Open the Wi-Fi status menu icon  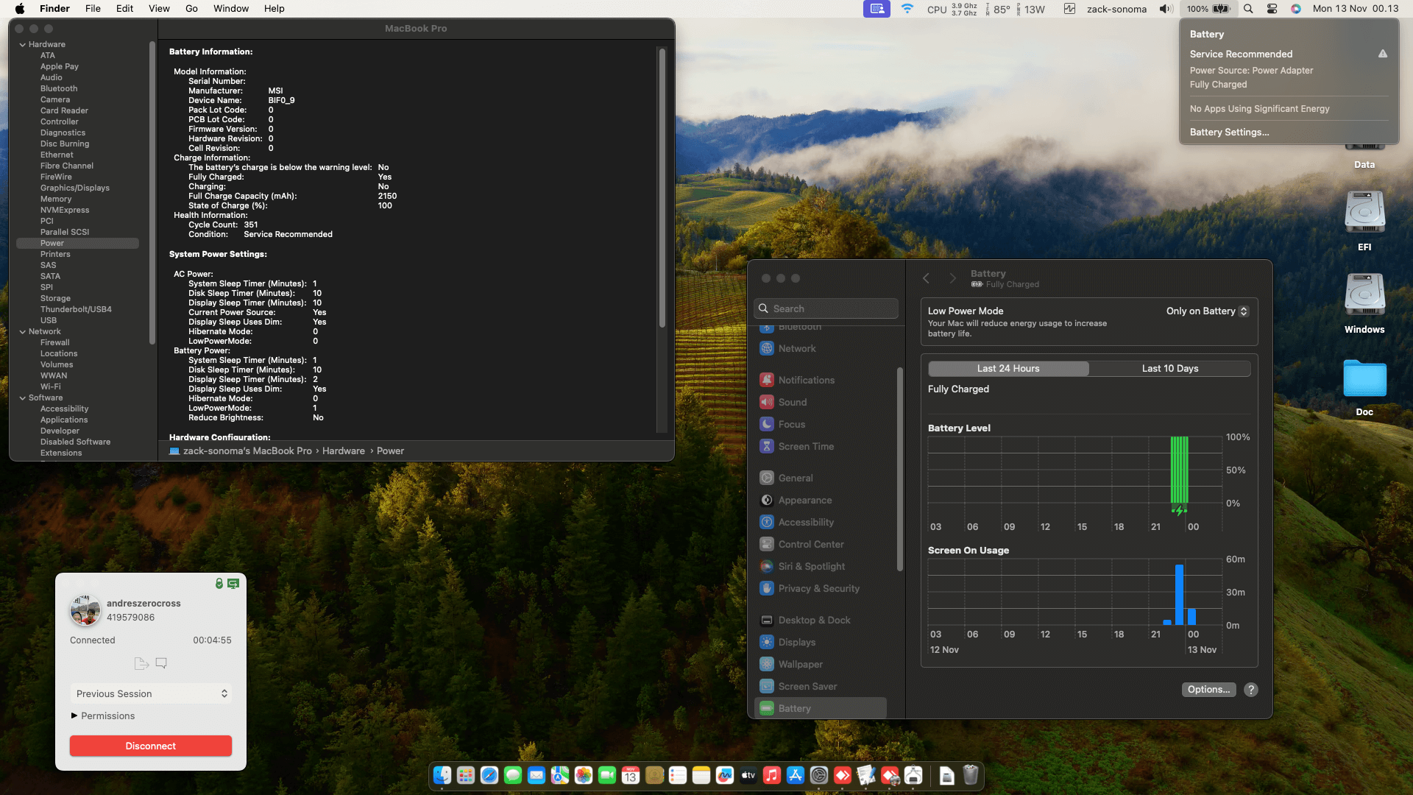tap(907, 9)
